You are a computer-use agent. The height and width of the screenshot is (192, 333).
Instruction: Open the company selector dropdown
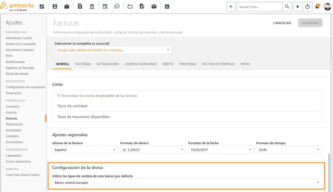tap(113, 50)
